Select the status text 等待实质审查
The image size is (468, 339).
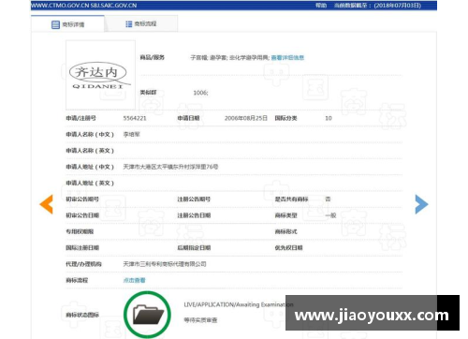200,320
